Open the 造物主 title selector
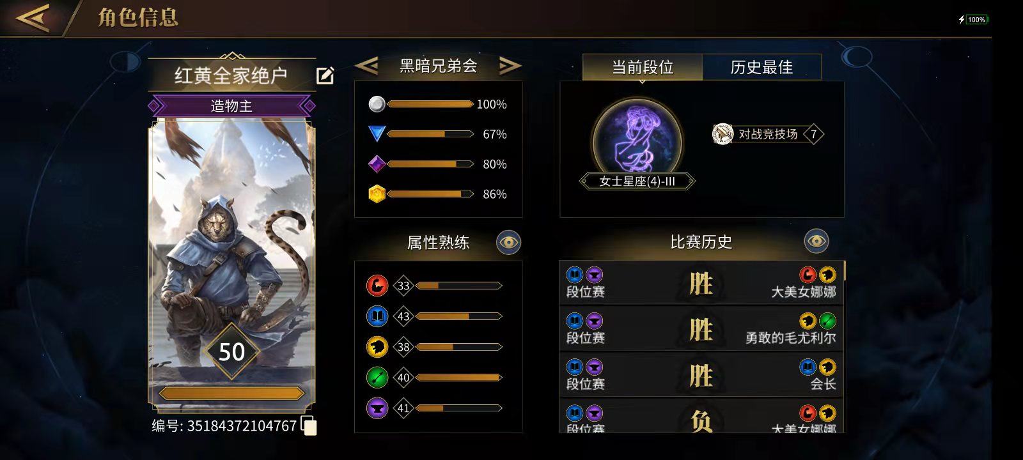The image size is (1023, 460). click(231, 105)
